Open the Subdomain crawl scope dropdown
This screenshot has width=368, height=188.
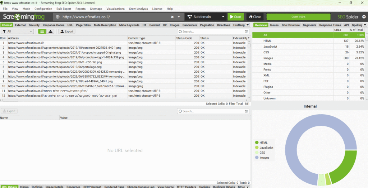point(206,17)
